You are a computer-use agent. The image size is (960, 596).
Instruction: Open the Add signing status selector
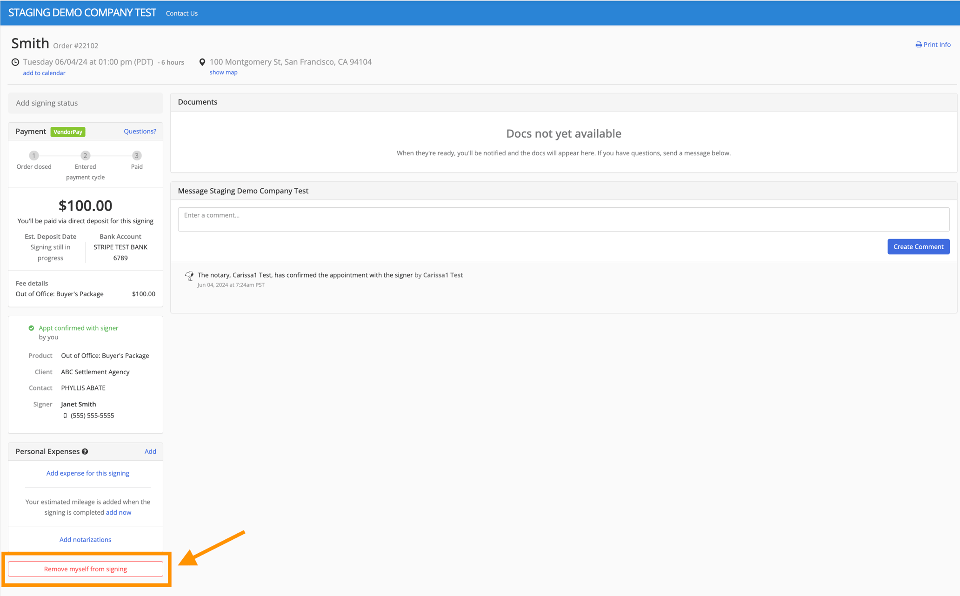point(86,103)
